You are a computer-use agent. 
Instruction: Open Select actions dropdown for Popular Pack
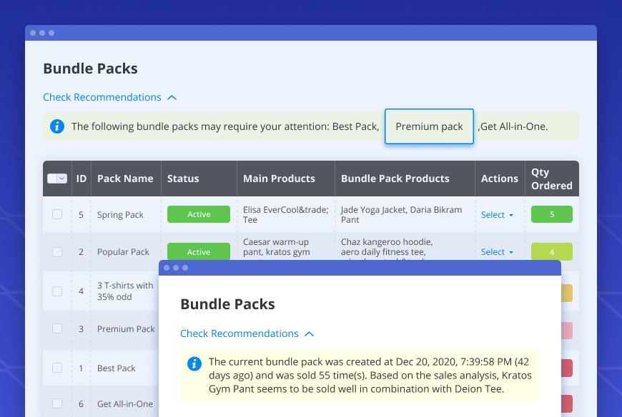pos(497,252)
